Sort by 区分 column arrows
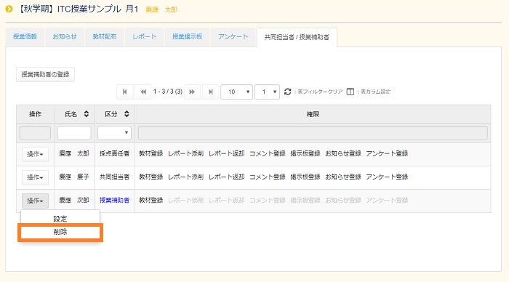The height and width of the screenshot is (282, 509). click(x=127, y=114)
